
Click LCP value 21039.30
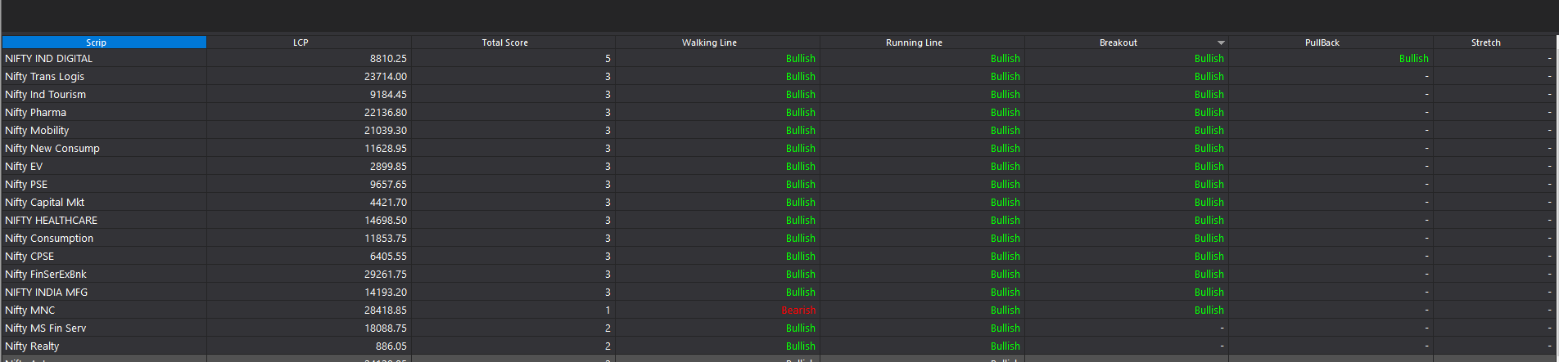point(386,130)
